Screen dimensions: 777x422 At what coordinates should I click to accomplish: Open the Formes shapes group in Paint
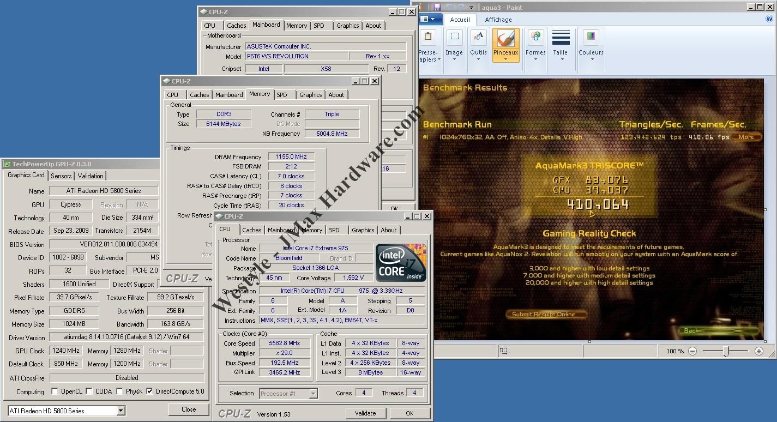(535, 50)
